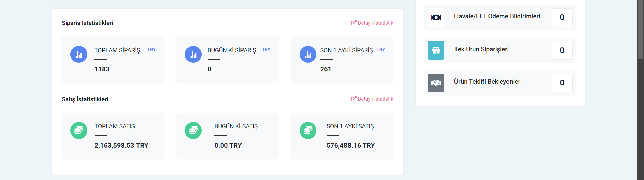Click the Toplam Sipariş bar chart icon
This screenshot has width=644, height=180.
(x=79, y=54)
